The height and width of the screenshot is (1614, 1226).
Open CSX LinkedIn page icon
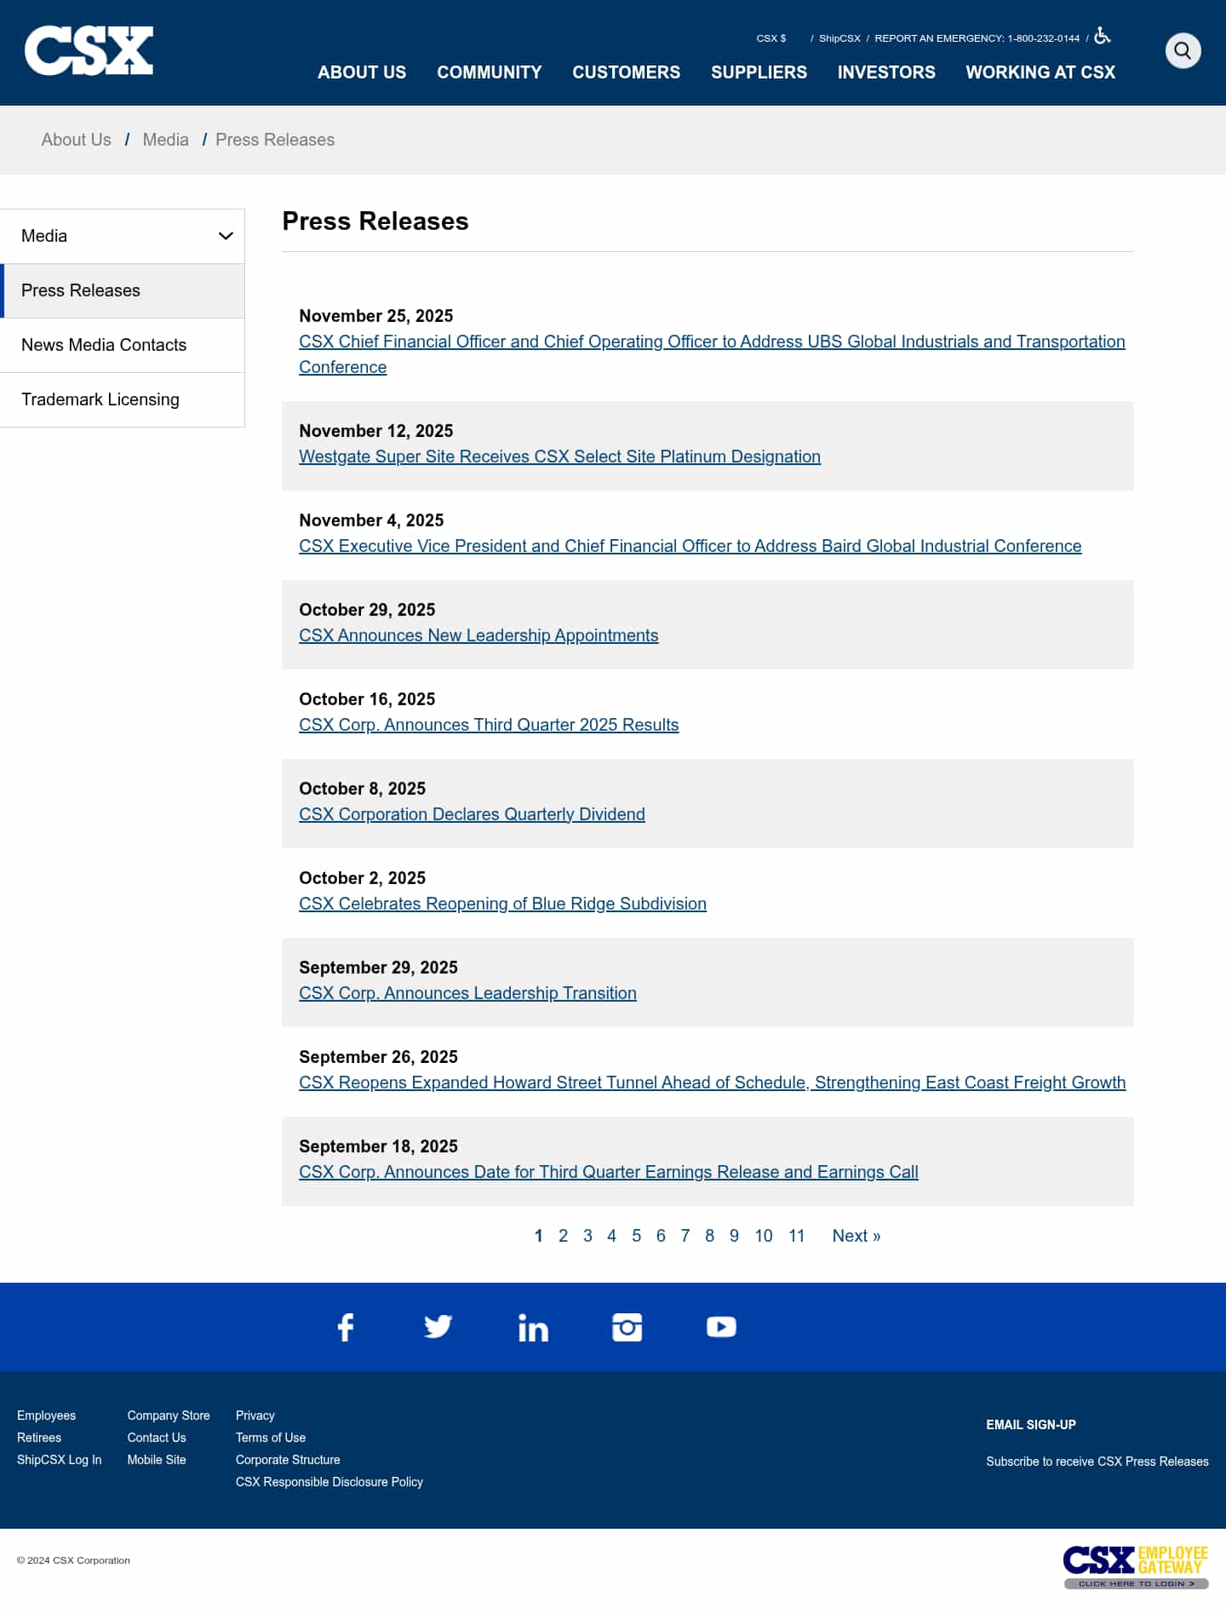click(x=533, y=1327)
